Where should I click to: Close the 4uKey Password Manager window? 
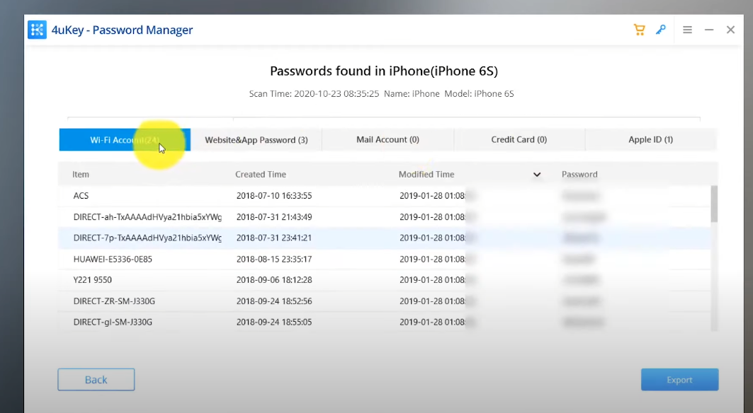730,30
